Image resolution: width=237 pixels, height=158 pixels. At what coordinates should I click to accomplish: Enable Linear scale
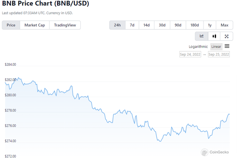(x=216, y=46)
